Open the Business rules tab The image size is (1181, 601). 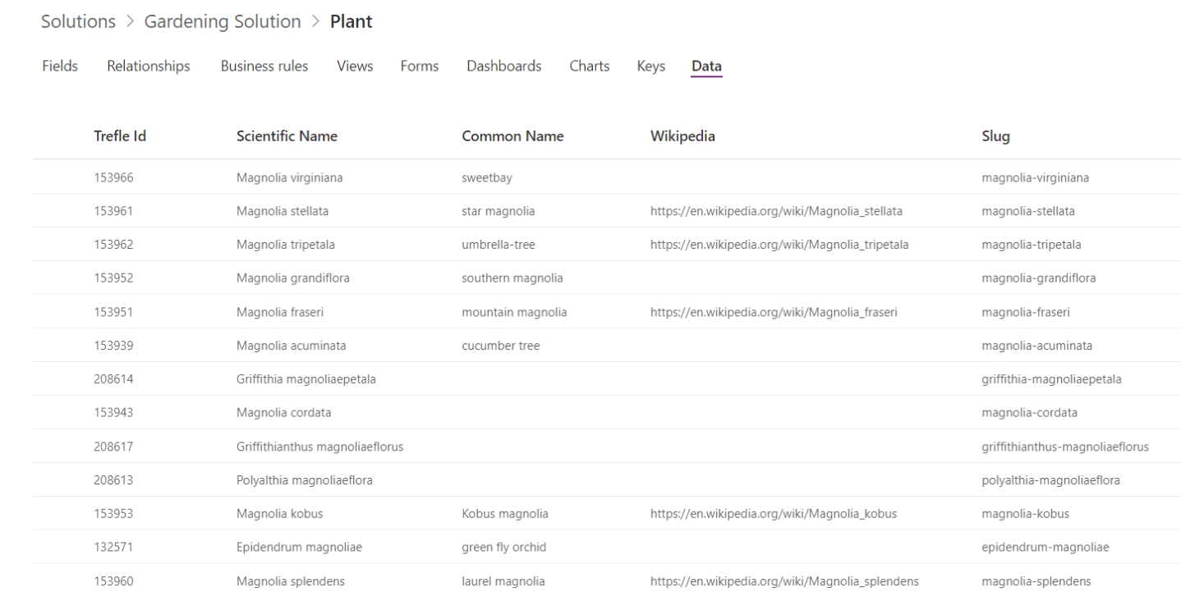(264, 67)
